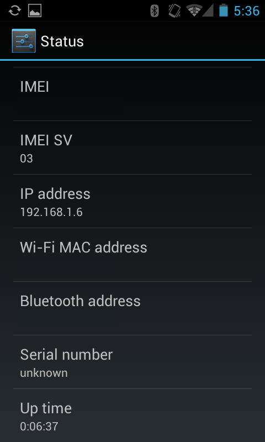The width and height of the screenshot is (265, 442).
Task: Select the IMEI SV entry
Action: (x=132, y=148)
